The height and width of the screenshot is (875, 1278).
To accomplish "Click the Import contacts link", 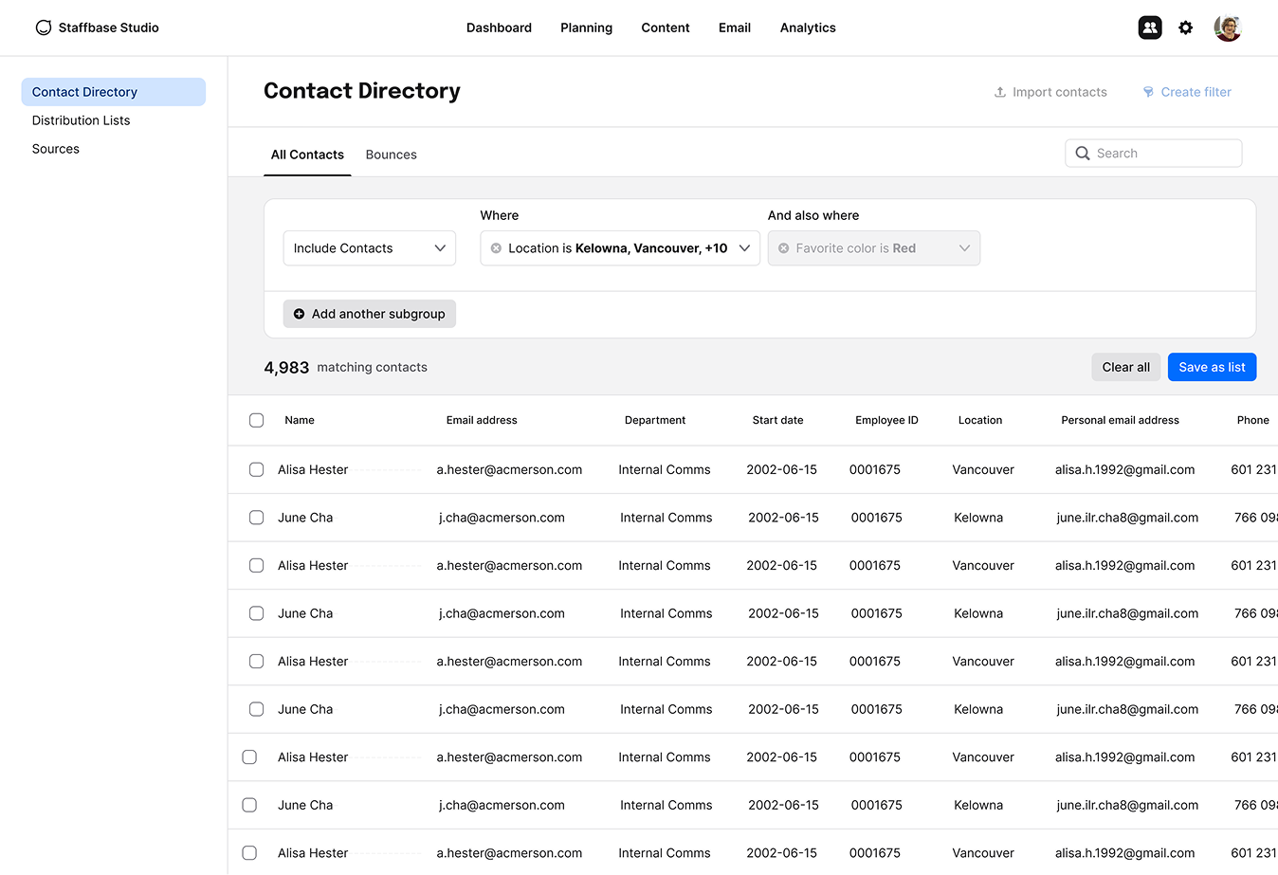I will [1050, 92].
